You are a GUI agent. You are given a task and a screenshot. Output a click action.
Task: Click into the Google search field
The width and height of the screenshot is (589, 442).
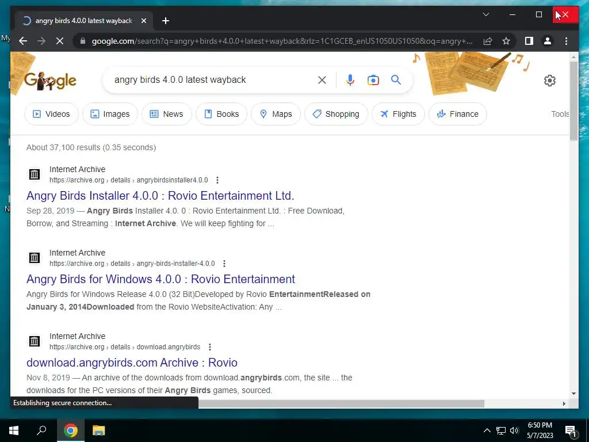pos(212,79)
